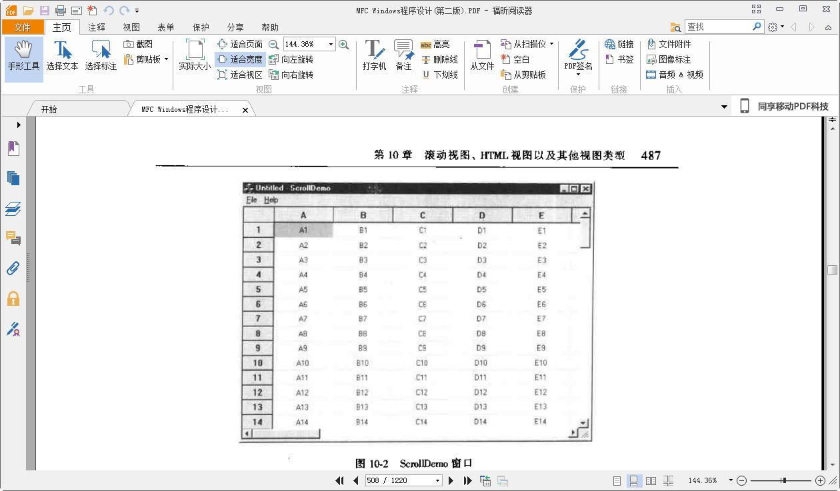Expand the left navigation panel arrow
This screenshot has height=491, width=840.
tap(19, 125)
